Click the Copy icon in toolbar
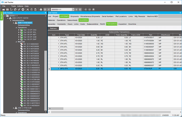182x117 pixels. point(31,9)
